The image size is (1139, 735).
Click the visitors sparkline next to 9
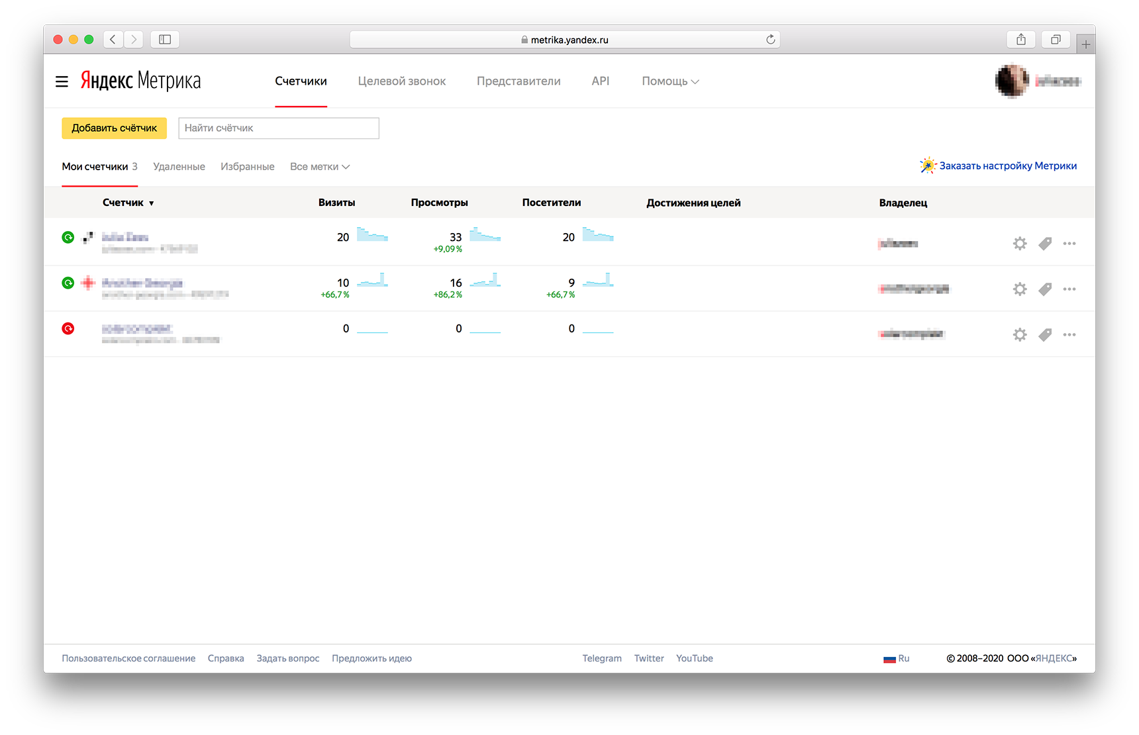pos(598,280)
